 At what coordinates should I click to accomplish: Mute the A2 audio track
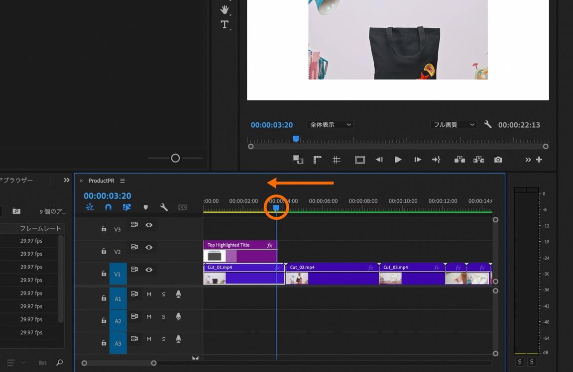coord(149,316)
